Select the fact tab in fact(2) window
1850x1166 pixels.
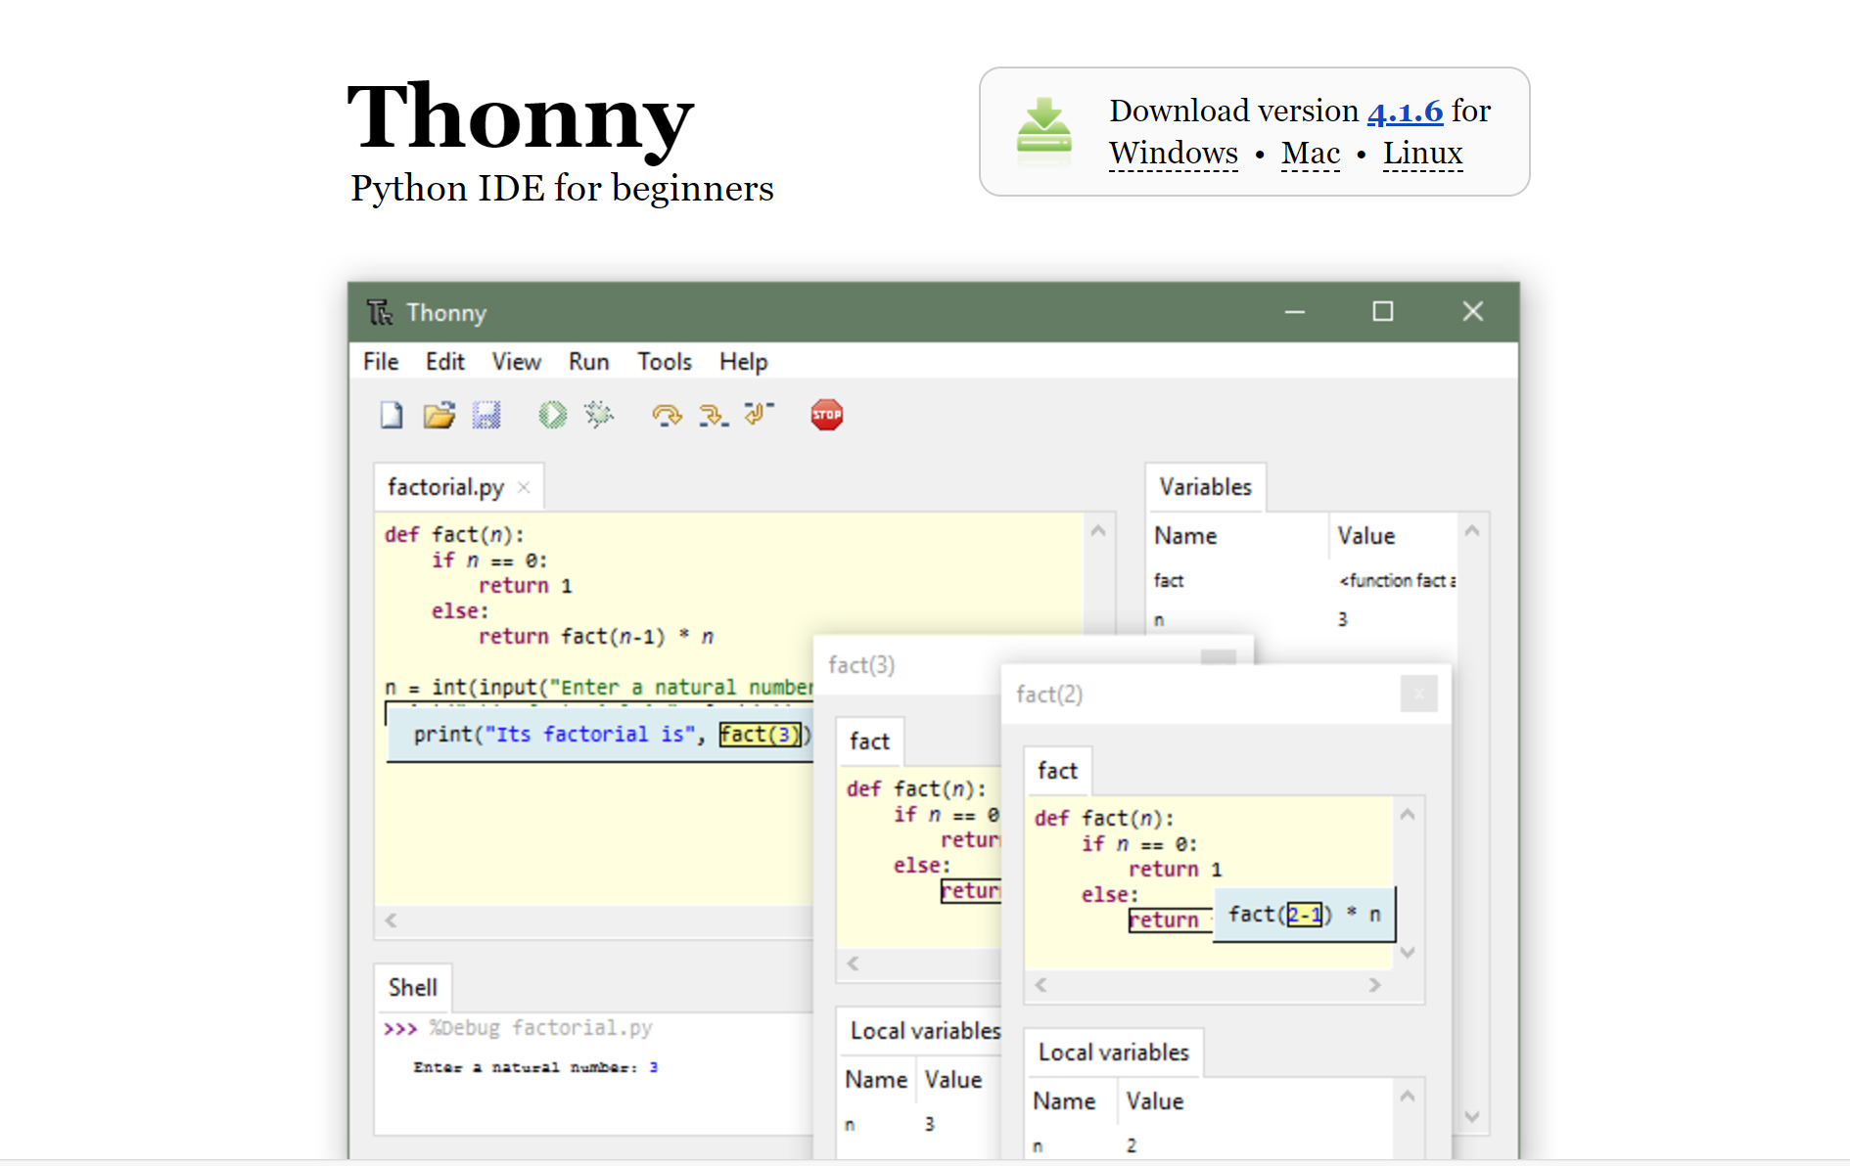[x=1058, y=771]
